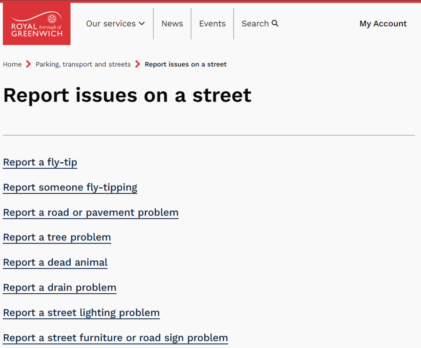Select Report someone fly-tipping
The width and height of the screenshot is (421, 348).
click(70, 188)
